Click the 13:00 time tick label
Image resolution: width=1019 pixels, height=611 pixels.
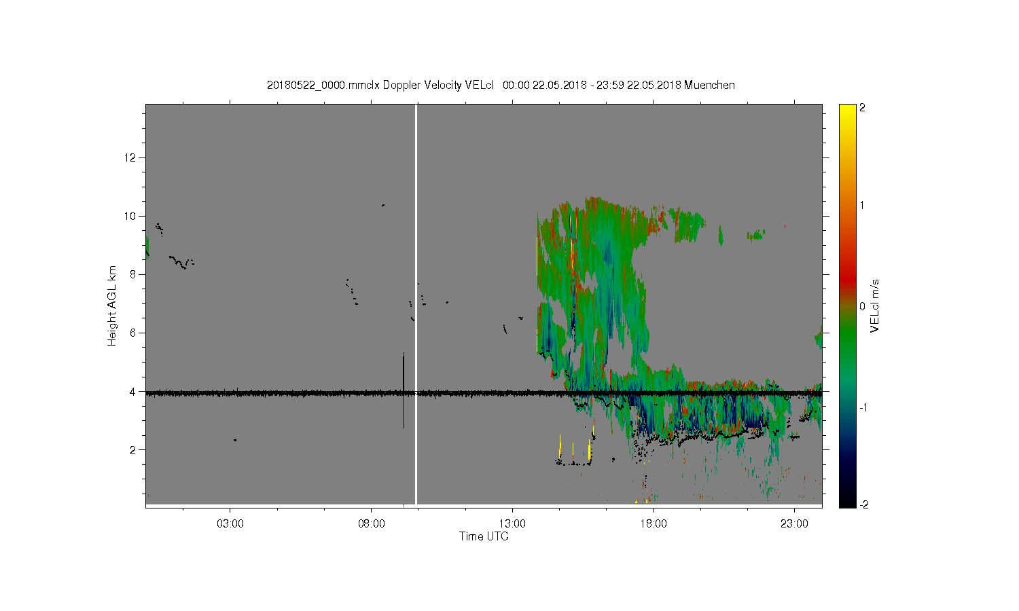click(512, 524)
